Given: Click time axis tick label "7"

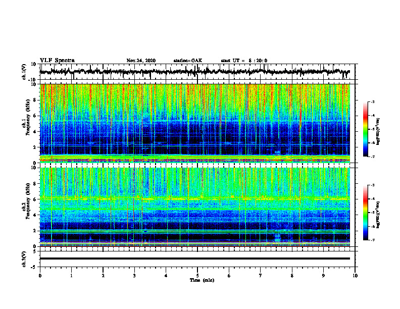Looking at the screenshot, I should [261, 276].
